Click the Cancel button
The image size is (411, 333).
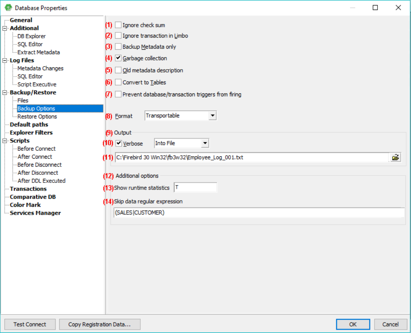pos(390,325)
